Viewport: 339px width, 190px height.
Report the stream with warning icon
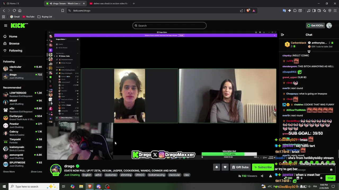(x=270, y=176)
